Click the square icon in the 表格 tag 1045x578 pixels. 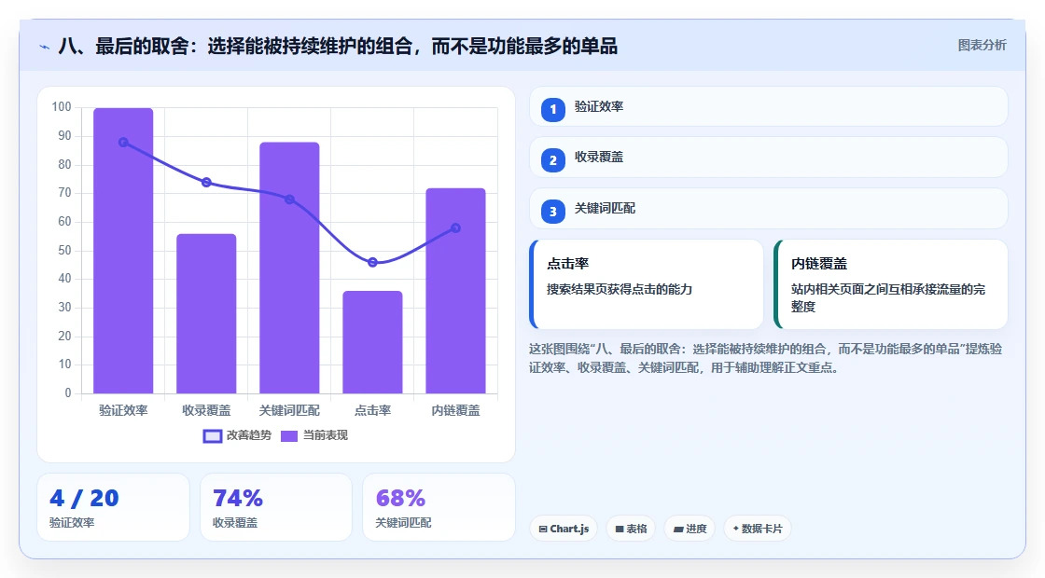point(620,529)
